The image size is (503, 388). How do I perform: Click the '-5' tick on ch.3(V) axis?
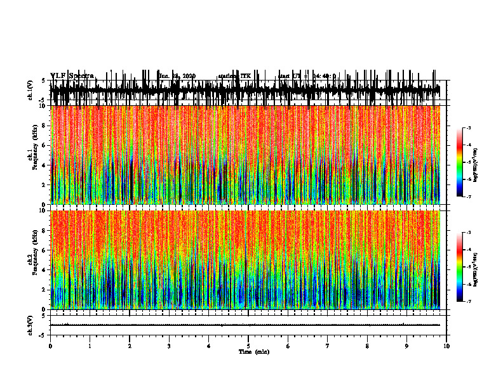[x=43, y=335]
